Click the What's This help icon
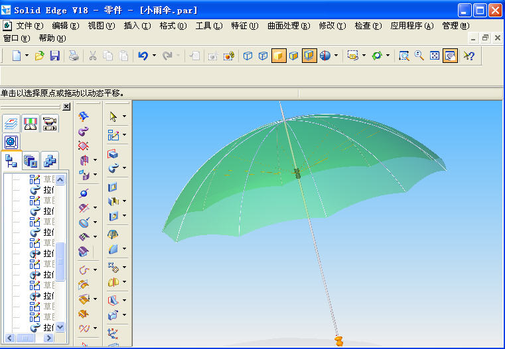 click(x=469, y=56)
